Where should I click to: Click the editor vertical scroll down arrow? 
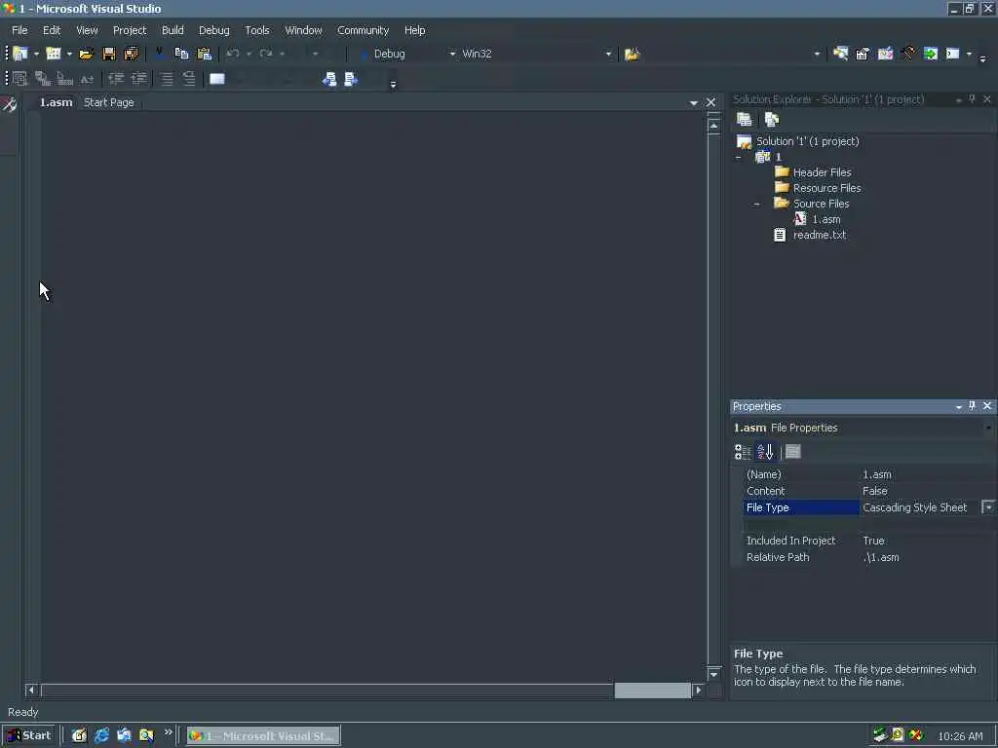click(713, 674)
